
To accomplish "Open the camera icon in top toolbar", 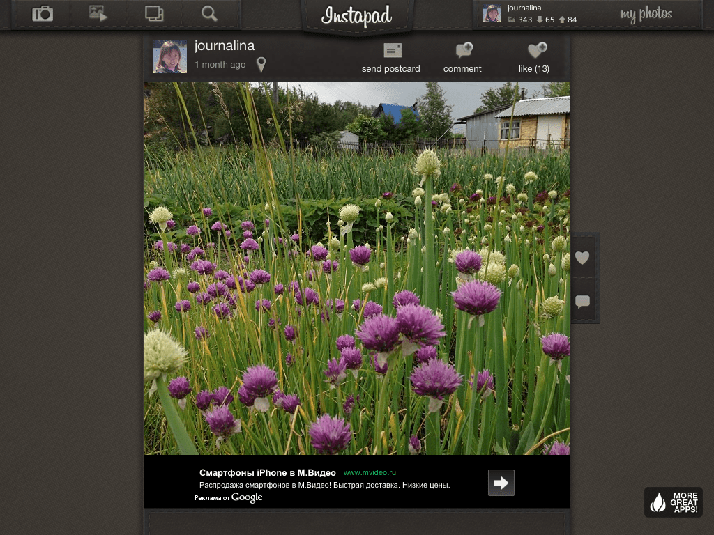I will click(x=43, y=14).
